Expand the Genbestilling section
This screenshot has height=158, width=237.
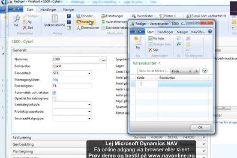(x=204, y=144)
